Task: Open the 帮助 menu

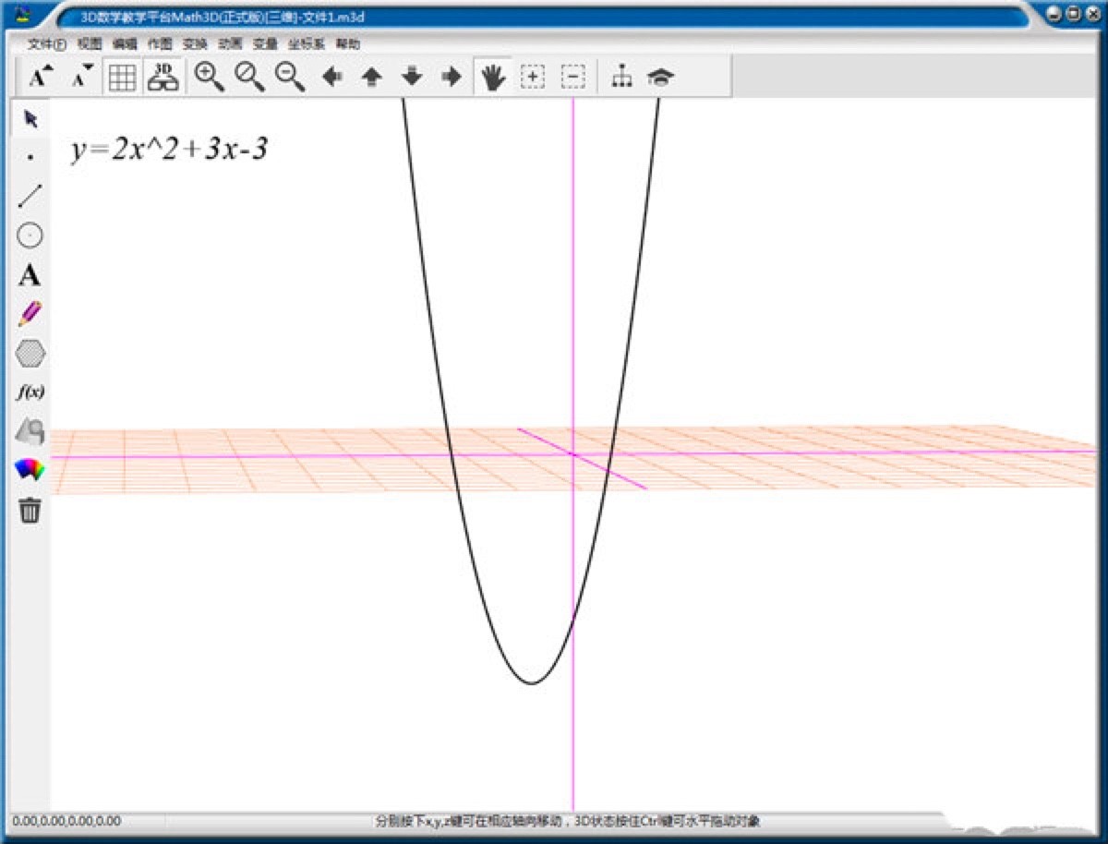Action: (x=348, y=43)
